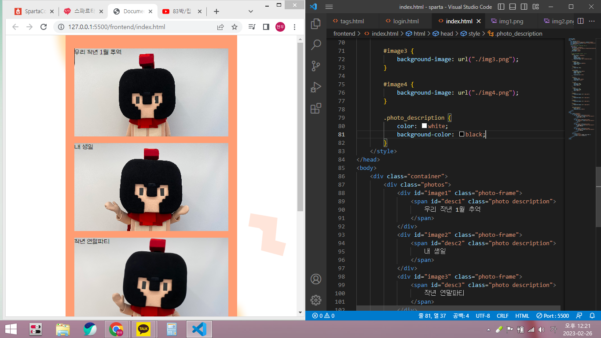The height and width of the screenshot is (338, 601).
Task: Switch to the img2.png editor tab
Action: (x=557, y=21)
